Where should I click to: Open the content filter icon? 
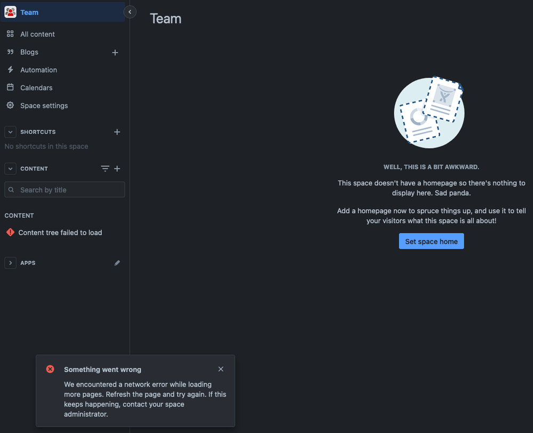[105, 169]
